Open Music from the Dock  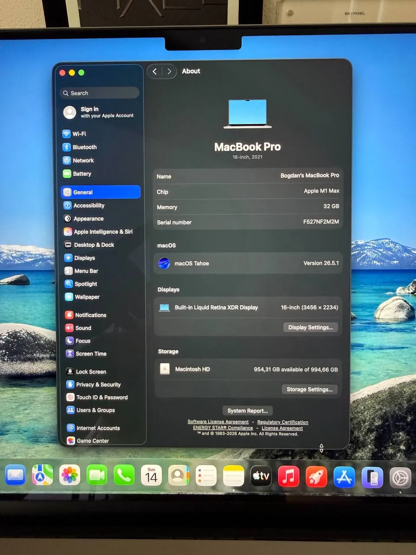click(289, 476)
